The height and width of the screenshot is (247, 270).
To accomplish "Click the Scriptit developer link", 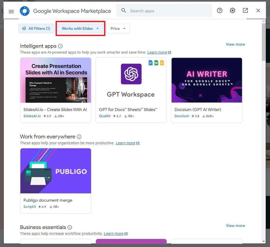I will tap(30, 207).
